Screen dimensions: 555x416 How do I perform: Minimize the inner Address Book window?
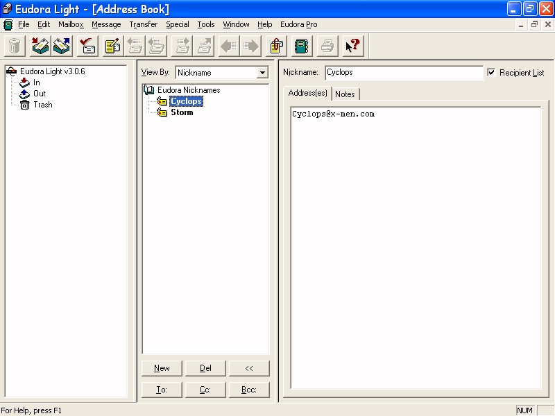point(521,24)
